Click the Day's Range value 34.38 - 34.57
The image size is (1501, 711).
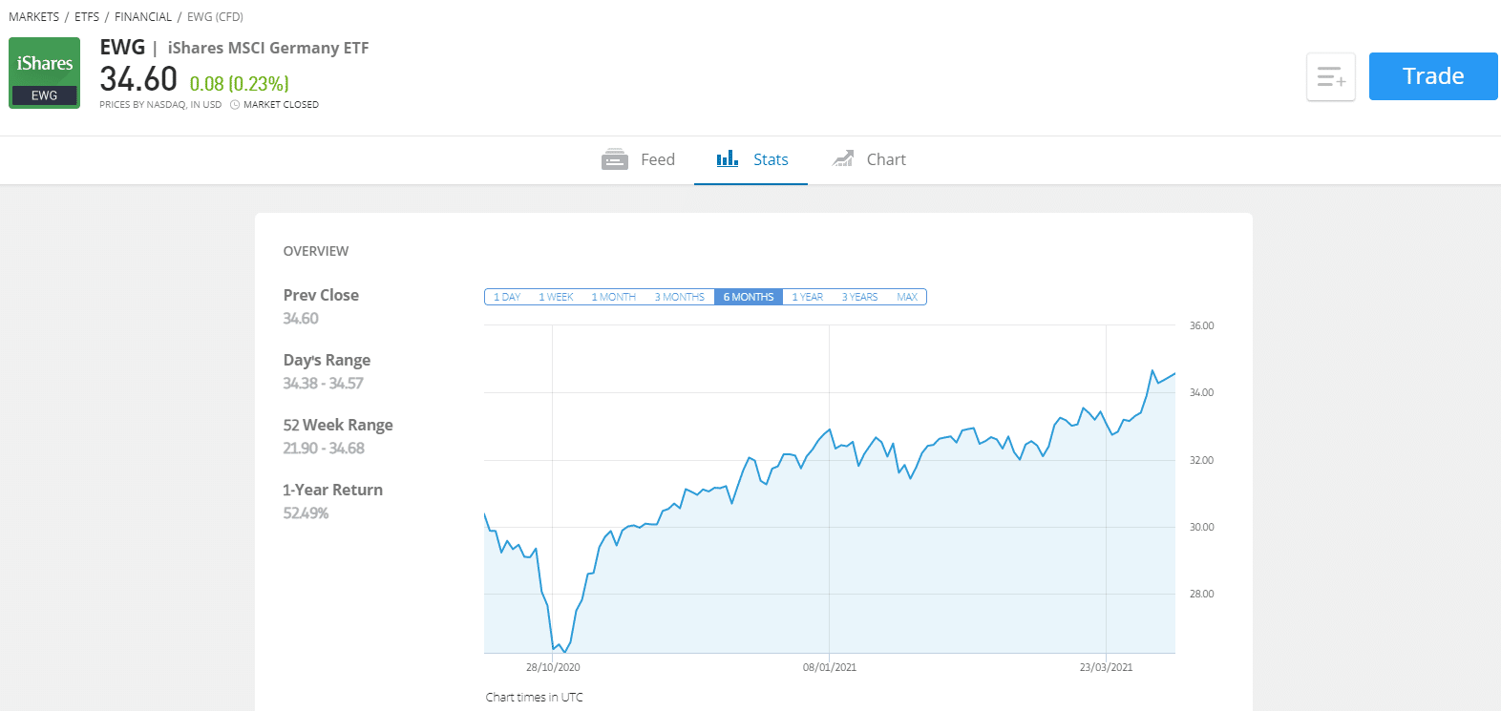323,384
